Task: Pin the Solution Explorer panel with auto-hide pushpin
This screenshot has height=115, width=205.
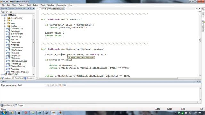Action: click(x=31, y=8)
